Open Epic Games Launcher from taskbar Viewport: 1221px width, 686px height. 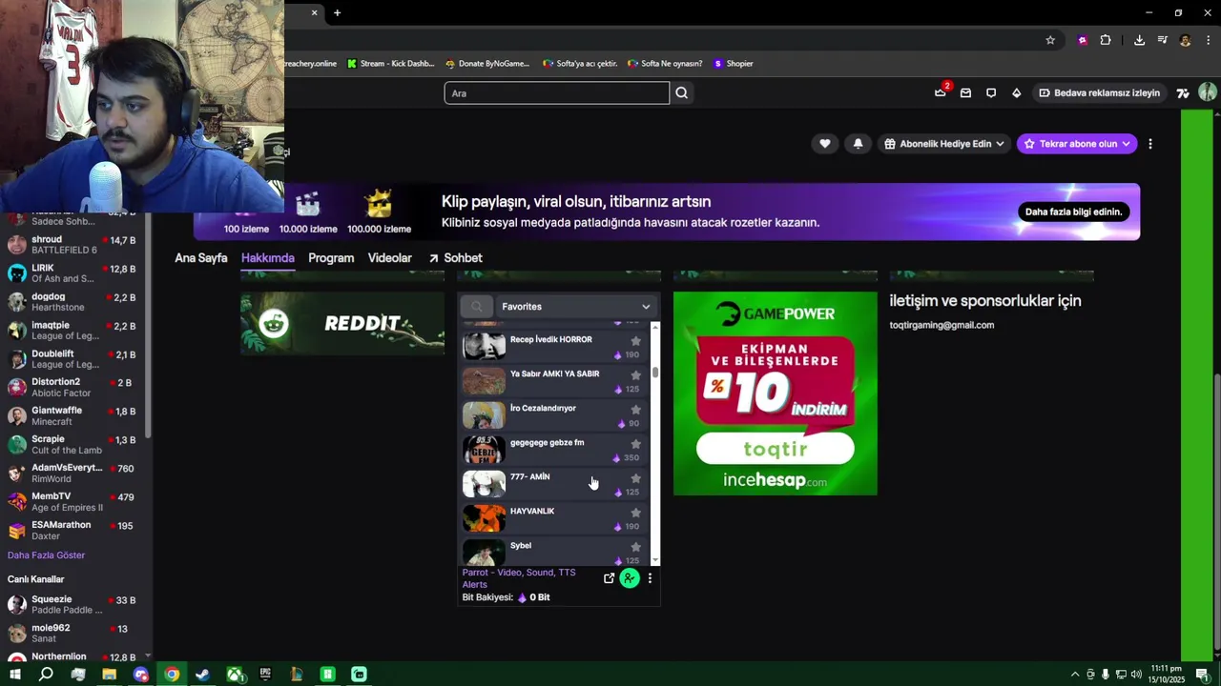point(265,675)
